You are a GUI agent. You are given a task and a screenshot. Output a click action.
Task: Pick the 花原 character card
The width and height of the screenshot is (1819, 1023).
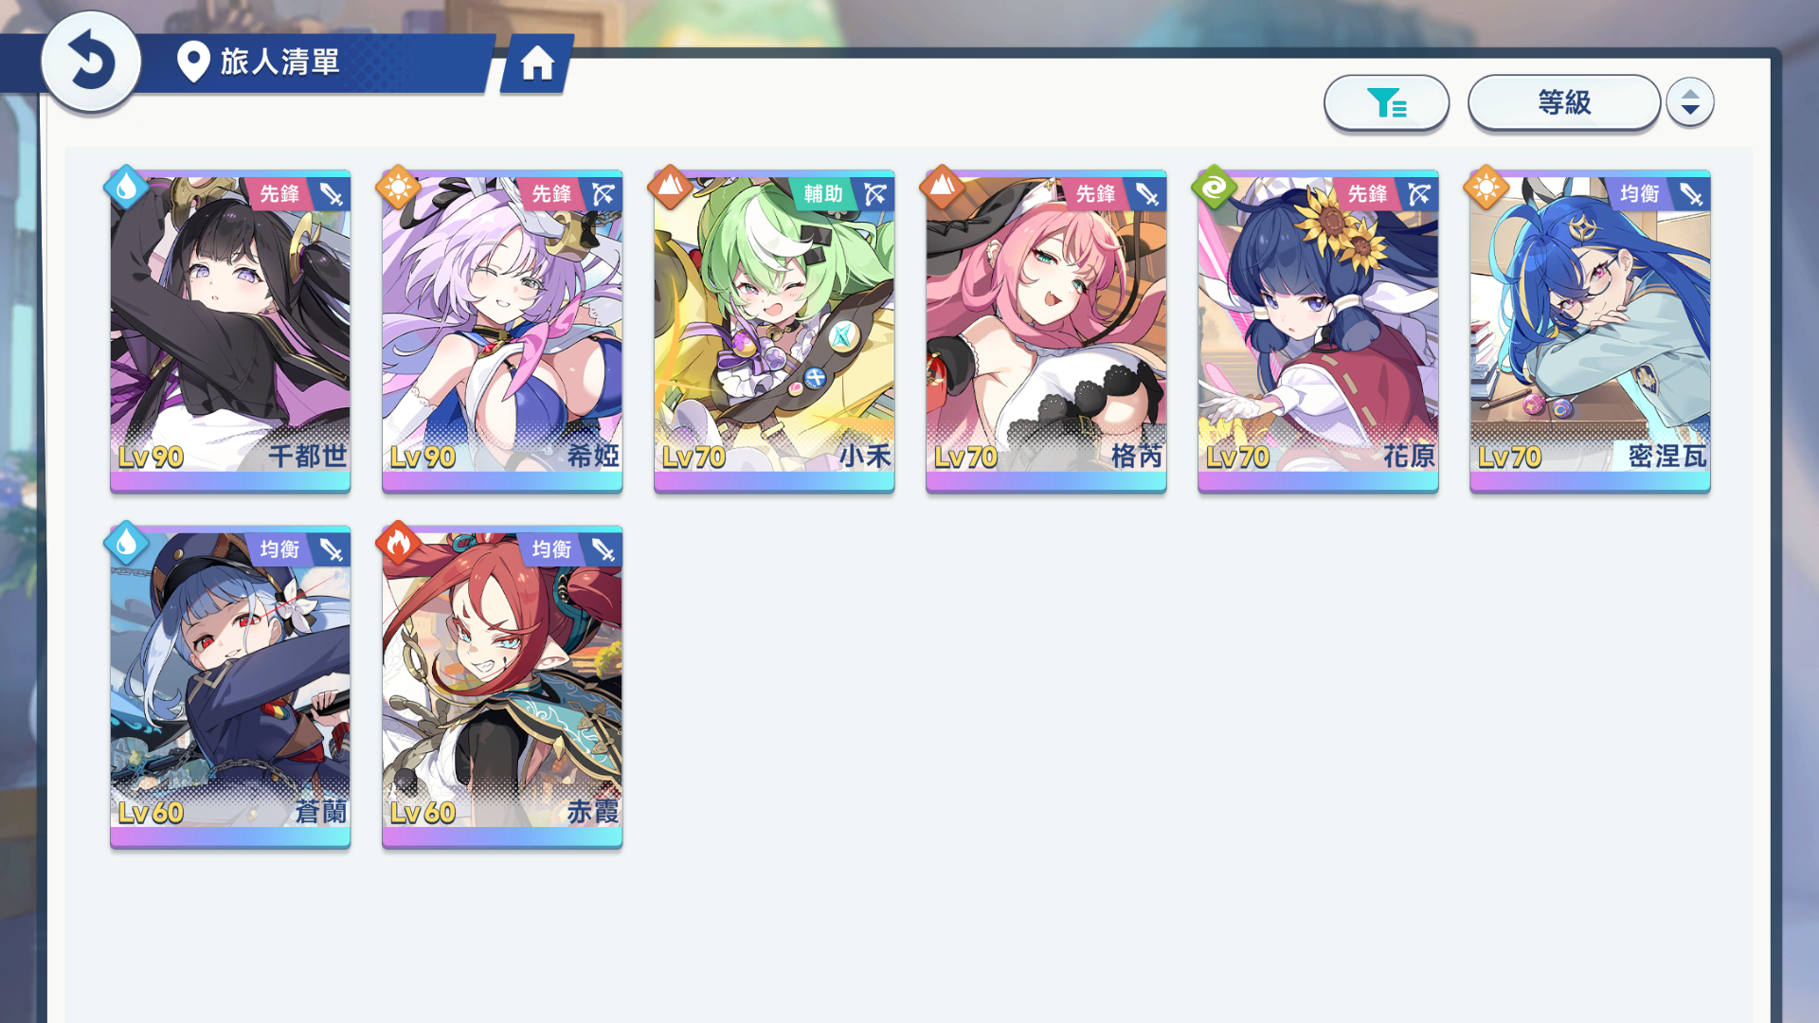pyautogui.click(x=1318, y=332)
